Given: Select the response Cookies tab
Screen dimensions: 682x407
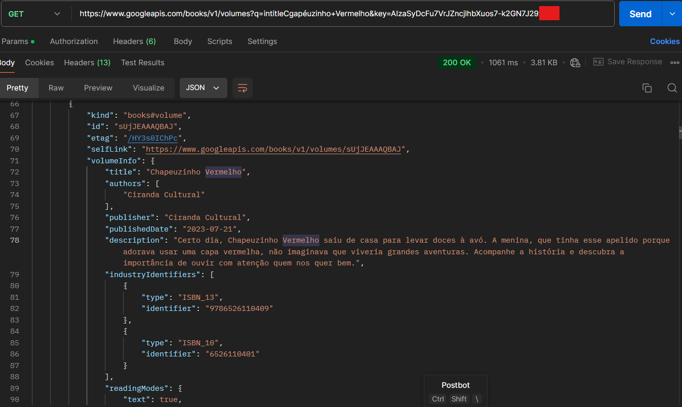Looking at the screenshot, I should pos(39,63).
